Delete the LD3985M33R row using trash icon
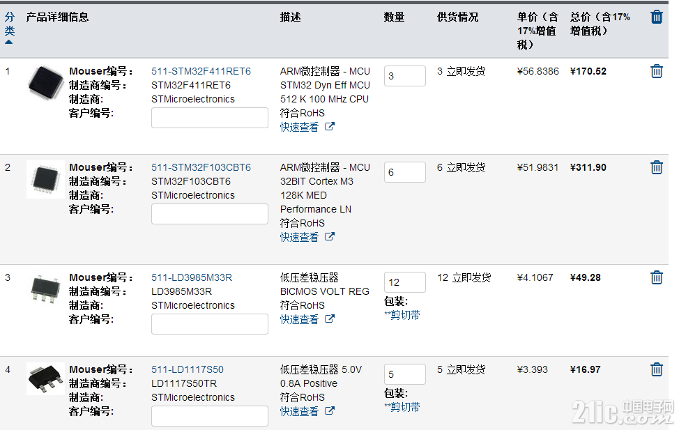The image size is (679, 430). (657, 277)
